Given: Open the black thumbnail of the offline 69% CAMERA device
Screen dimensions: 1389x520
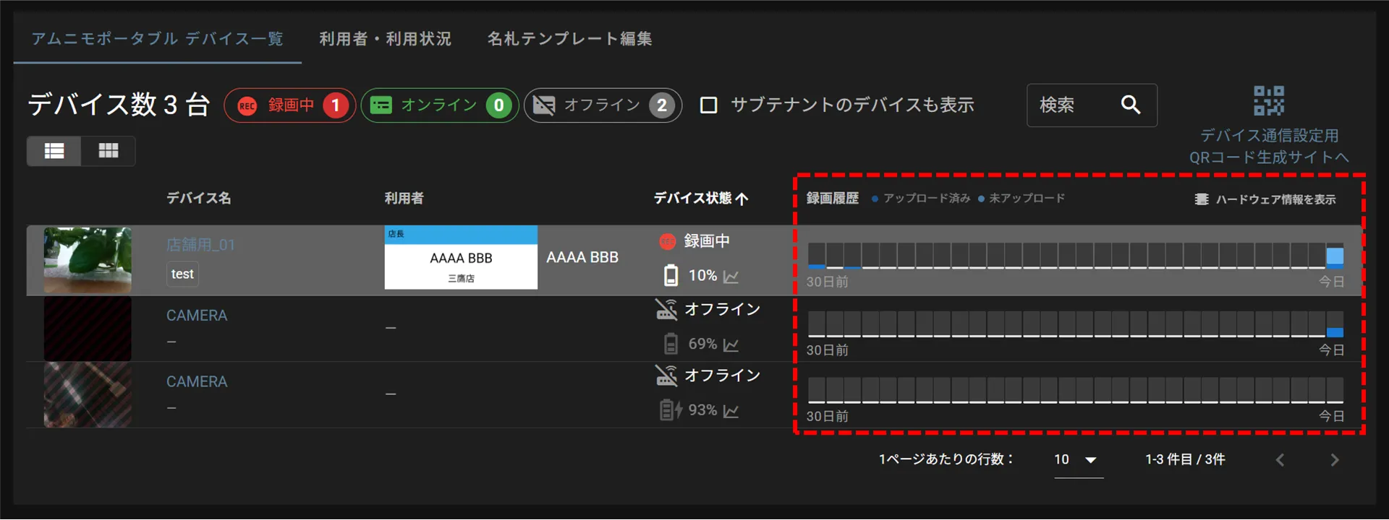Looking at the screenshot, I should 88,329.
